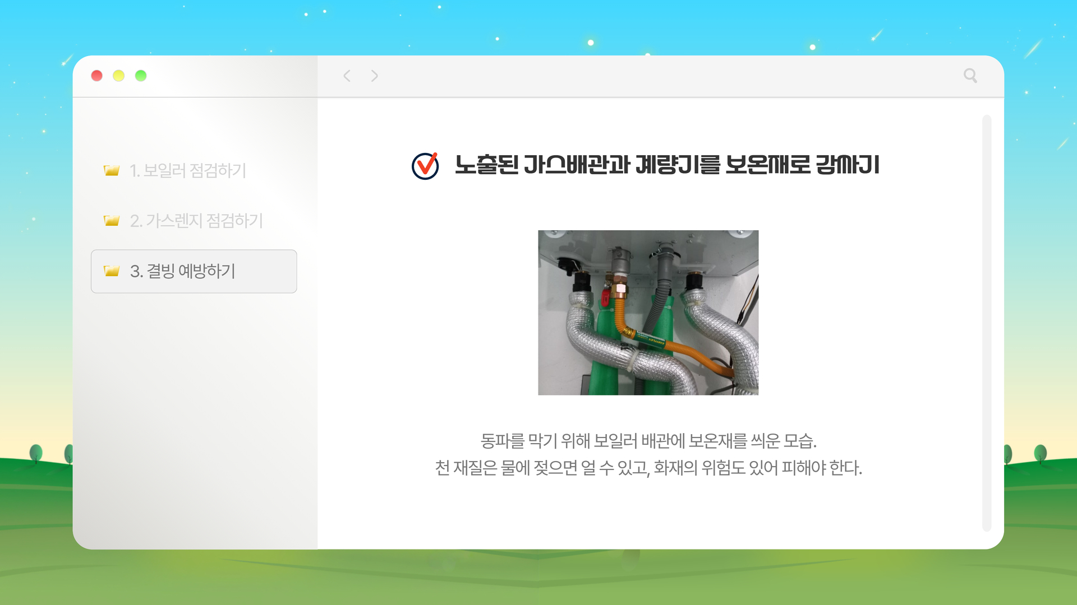The image size is (1077, 605).
Task: Open the search magnifier icon in the toolbar
Action: tap(971, 76)
